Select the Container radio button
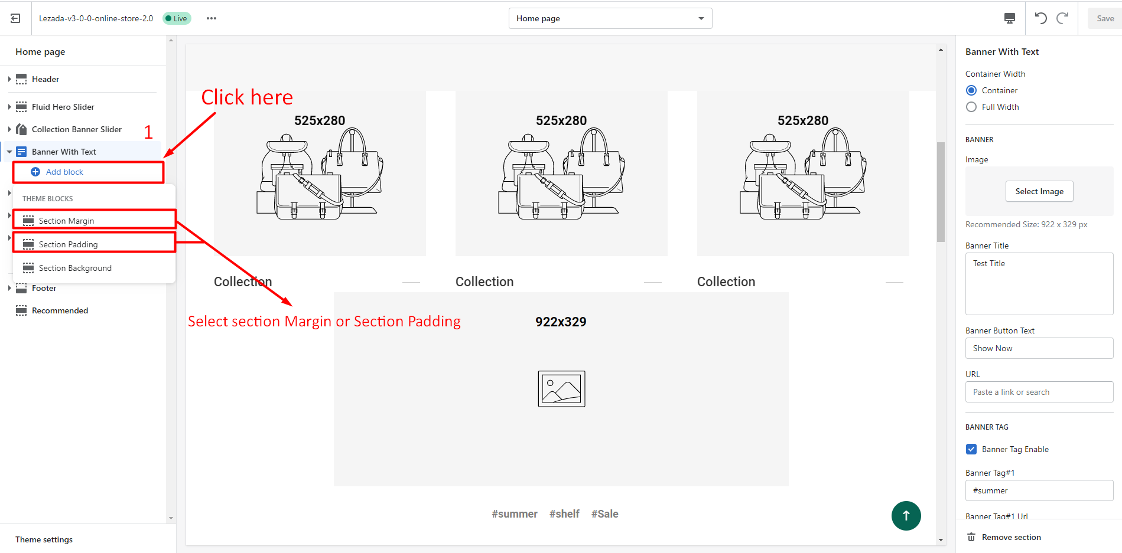 pyautogui.click(x=971, y=90)
